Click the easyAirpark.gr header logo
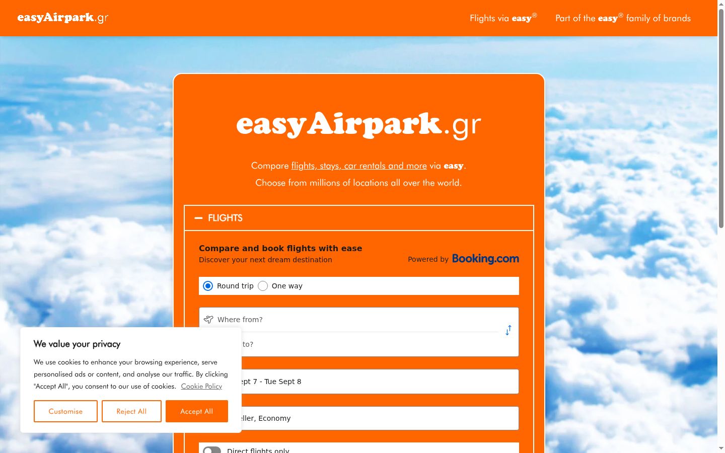The image size is (725, 453). pyautogui.click(x=63, y=18)
